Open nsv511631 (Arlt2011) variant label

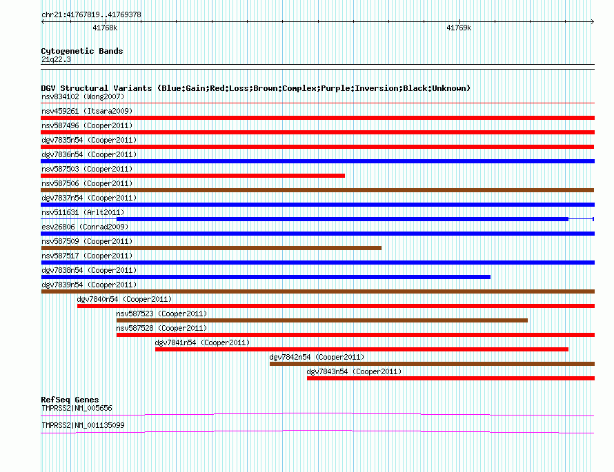point(83,212)
